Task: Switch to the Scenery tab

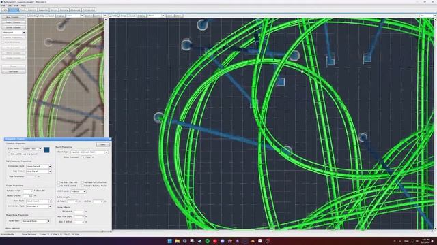Action: point(64,10)
